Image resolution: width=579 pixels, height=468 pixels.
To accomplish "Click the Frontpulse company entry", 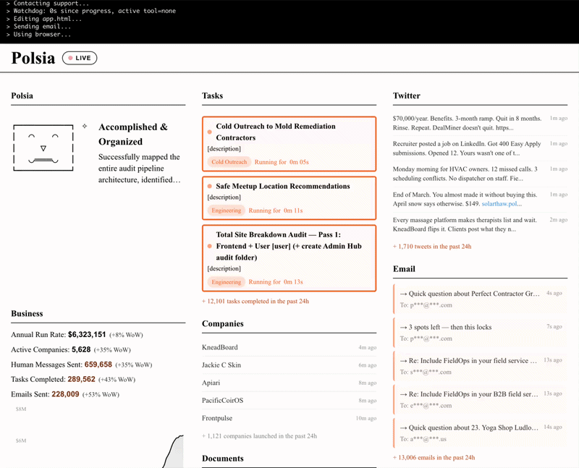I will click(217, 418).
